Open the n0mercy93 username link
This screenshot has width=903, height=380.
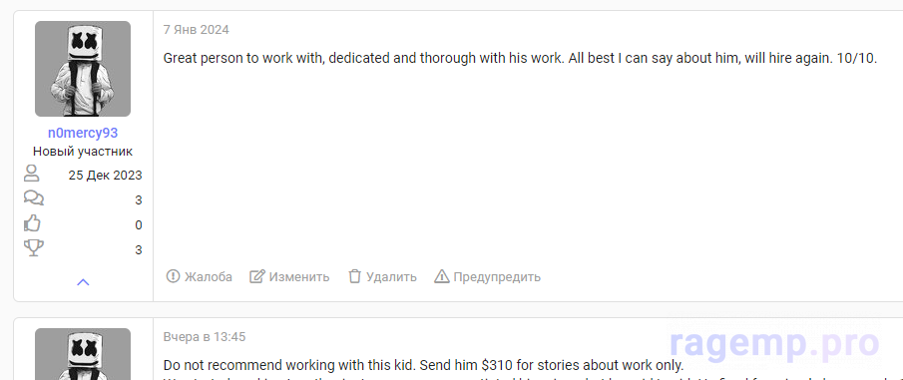(x=83, y=133)
